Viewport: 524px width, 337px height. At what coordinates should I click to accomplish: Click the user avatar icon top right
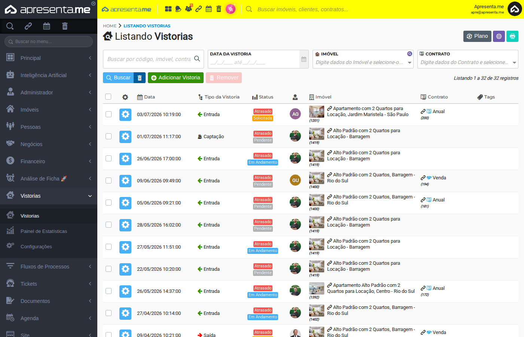click(x=515, y=9)
